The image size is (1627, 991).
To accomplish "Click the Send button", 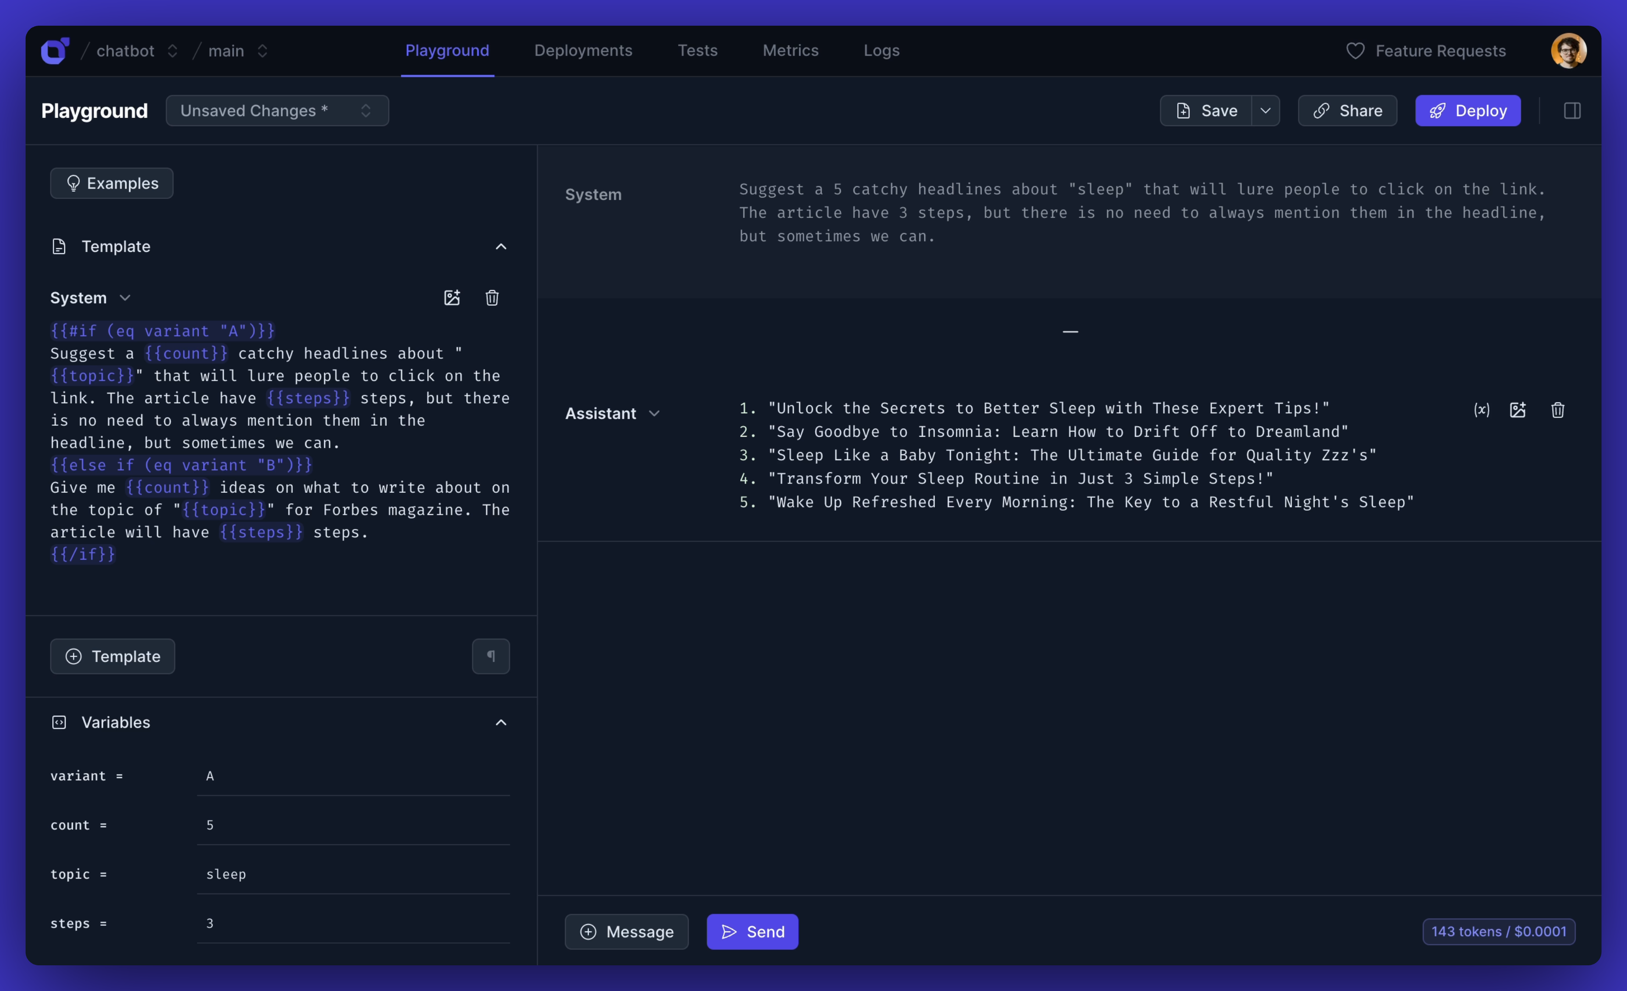I will click(x=752, y=931).
